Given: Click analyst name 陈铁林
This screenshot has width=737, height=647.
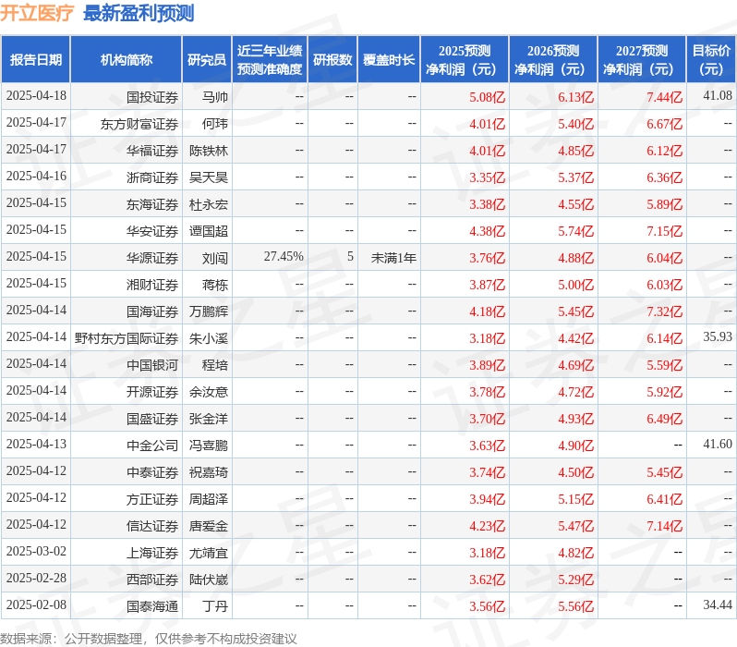Looking at the screenshot, I should pyautogui.click(x=209, y=151).
